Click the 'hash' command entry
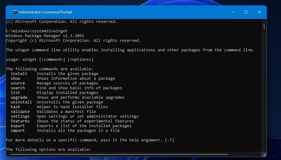Image resolution: width=281 pixels, height=160 pixels. (x=15, y=107)
